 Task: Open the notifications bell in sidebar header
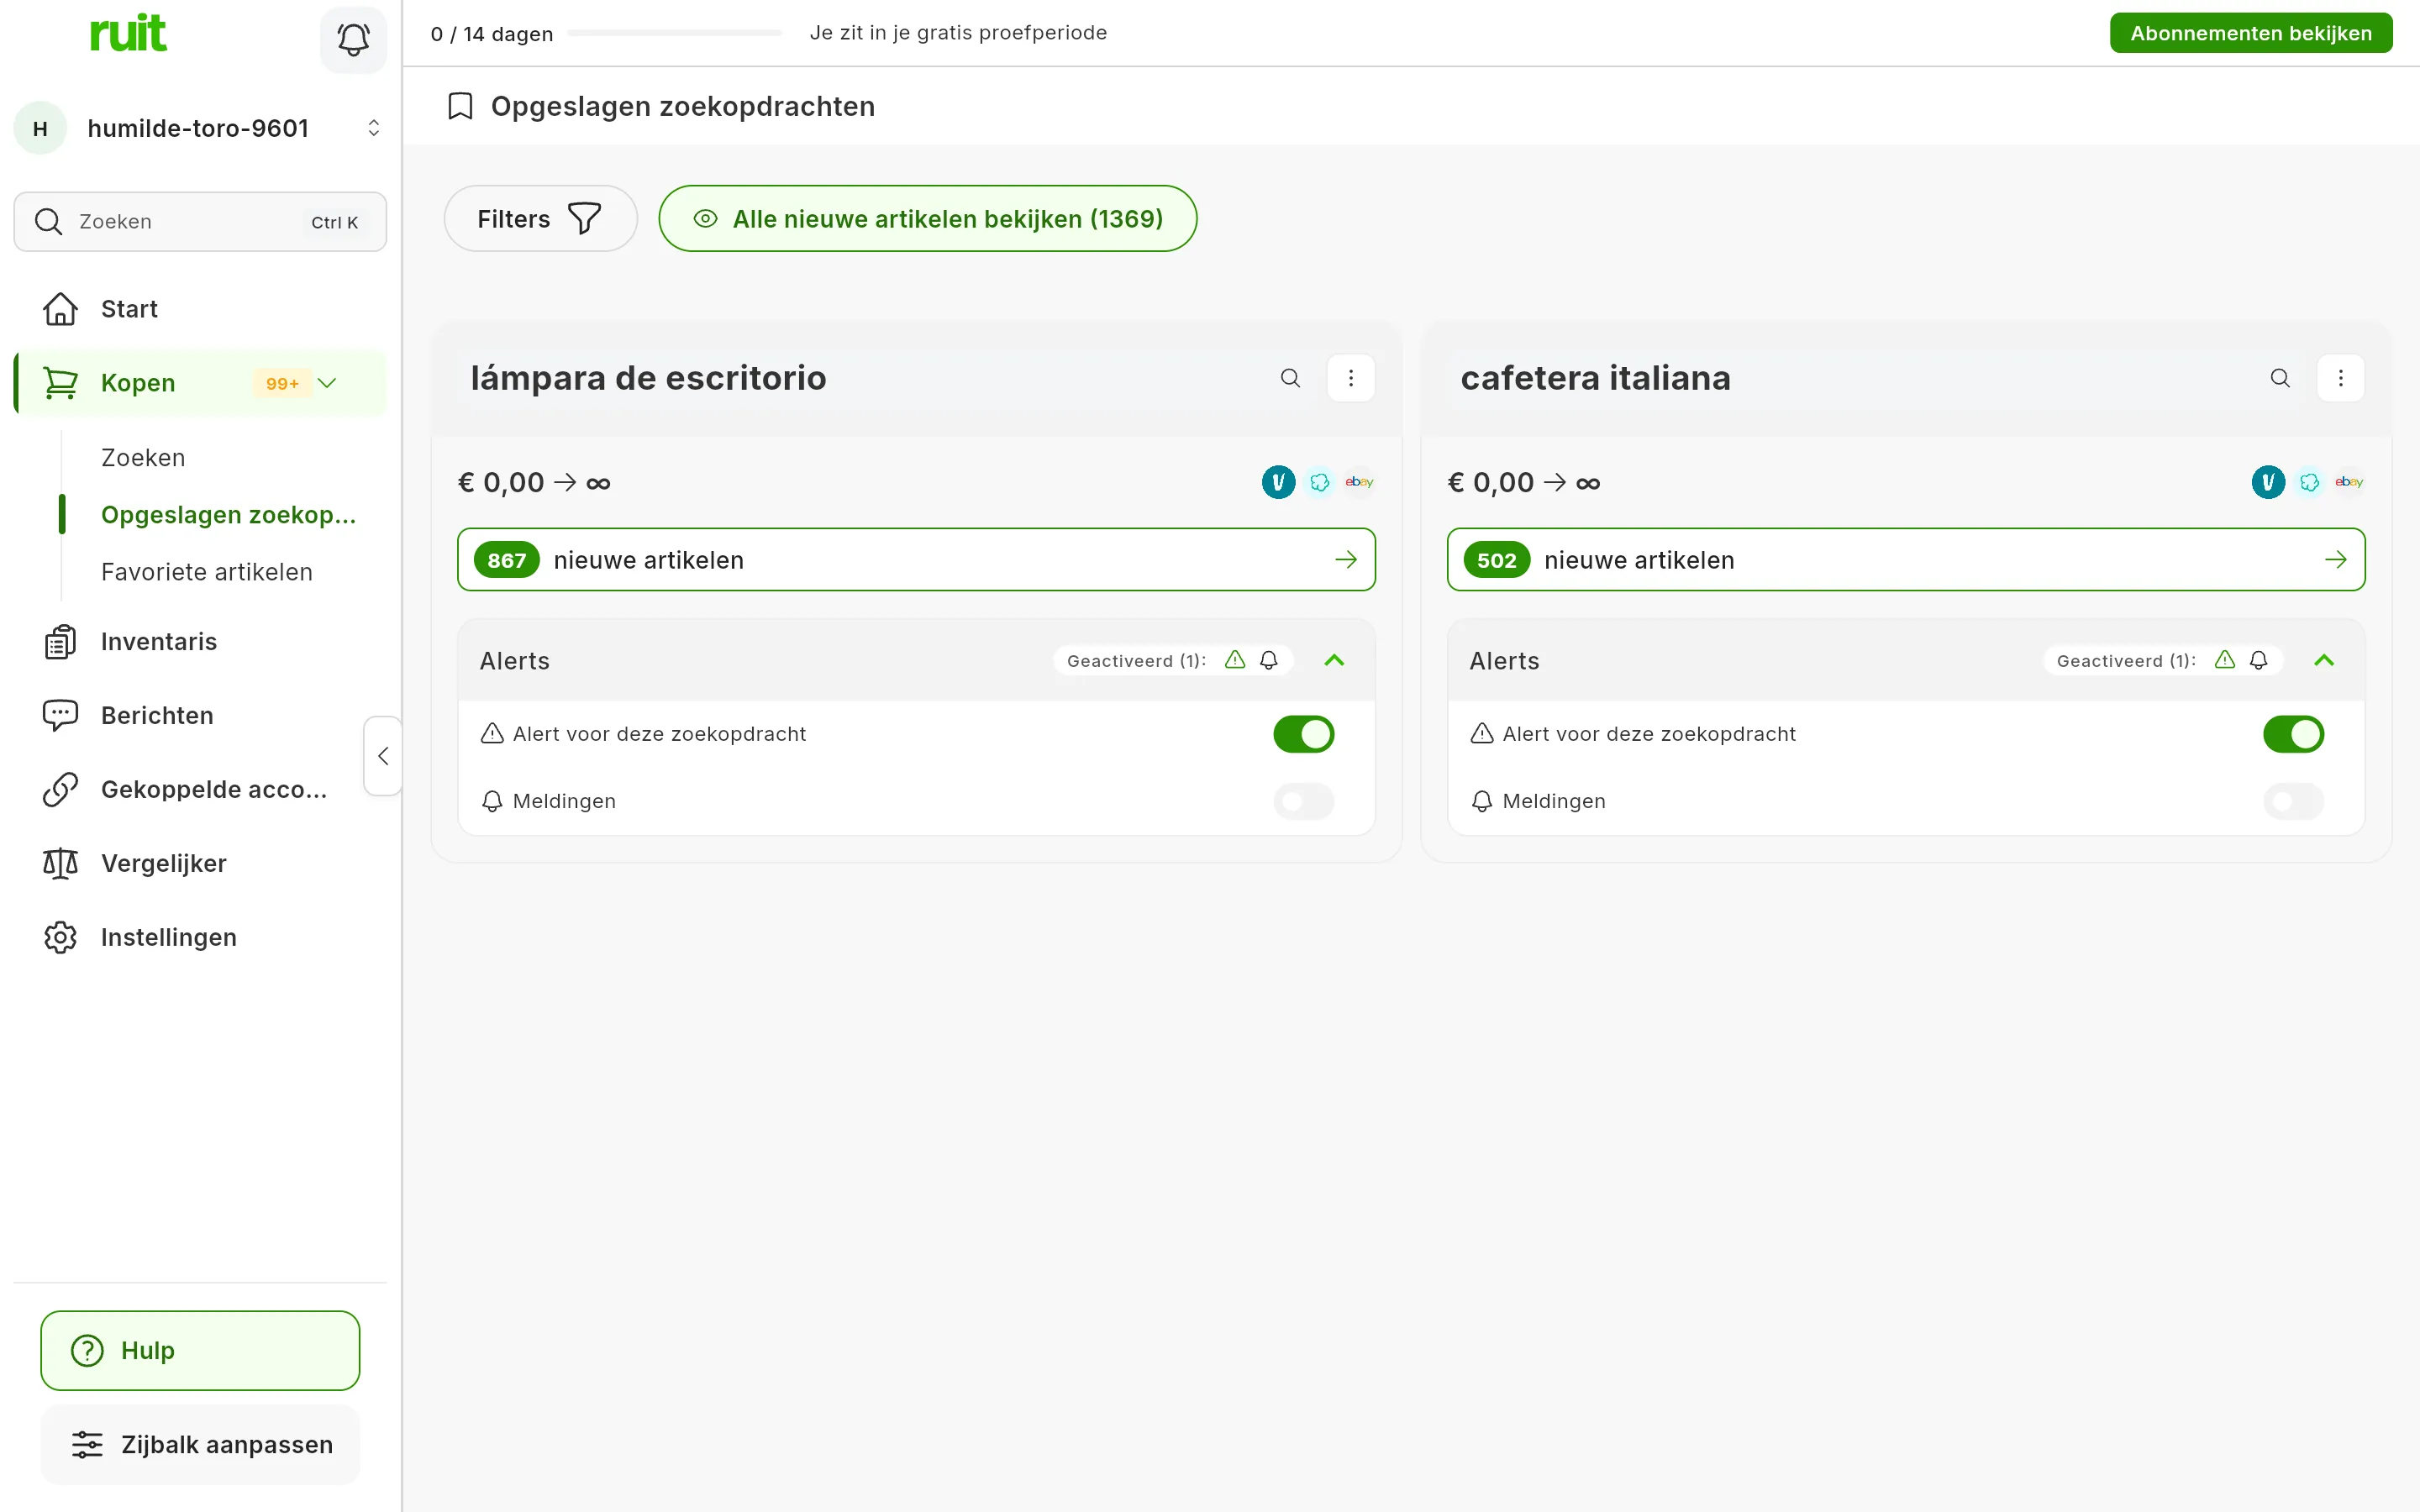353,39
